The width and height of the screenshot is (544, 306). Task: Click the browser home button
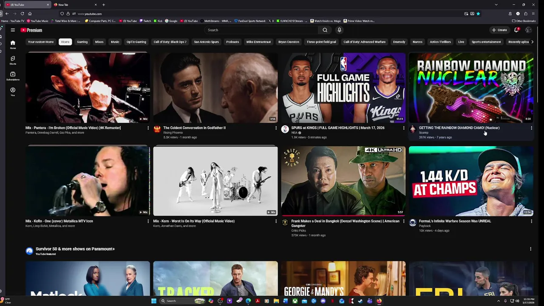tap(30, 14)
